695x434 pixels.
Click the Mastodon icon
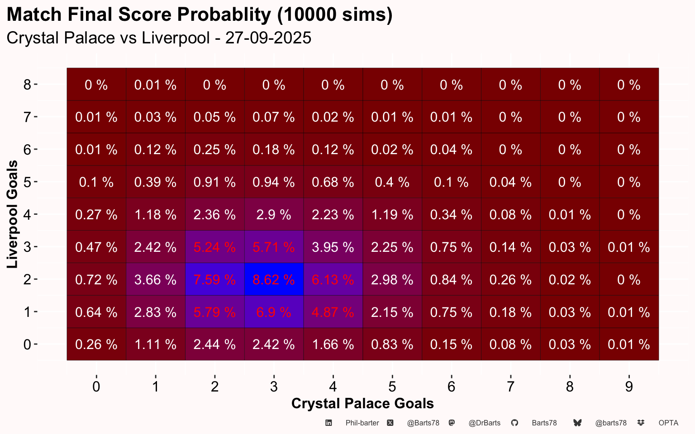(452, 423)
